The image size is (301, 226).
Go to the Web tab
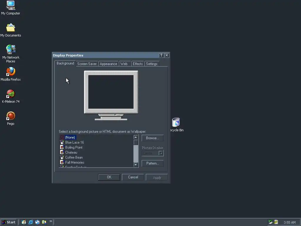(124, 64)
